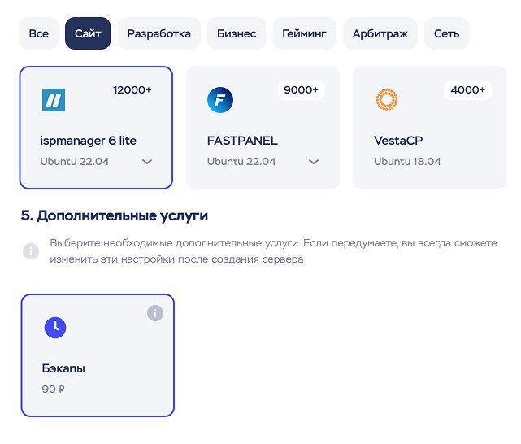The width and height of the screenshot is (521, 444).
Task: Click the FASTPANEL logo icon
Action: [x=220, y=100]
